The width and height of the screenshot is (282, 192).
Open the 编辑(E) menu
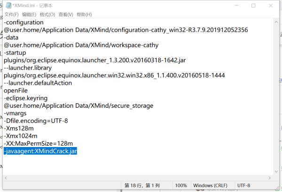(29, 15)
